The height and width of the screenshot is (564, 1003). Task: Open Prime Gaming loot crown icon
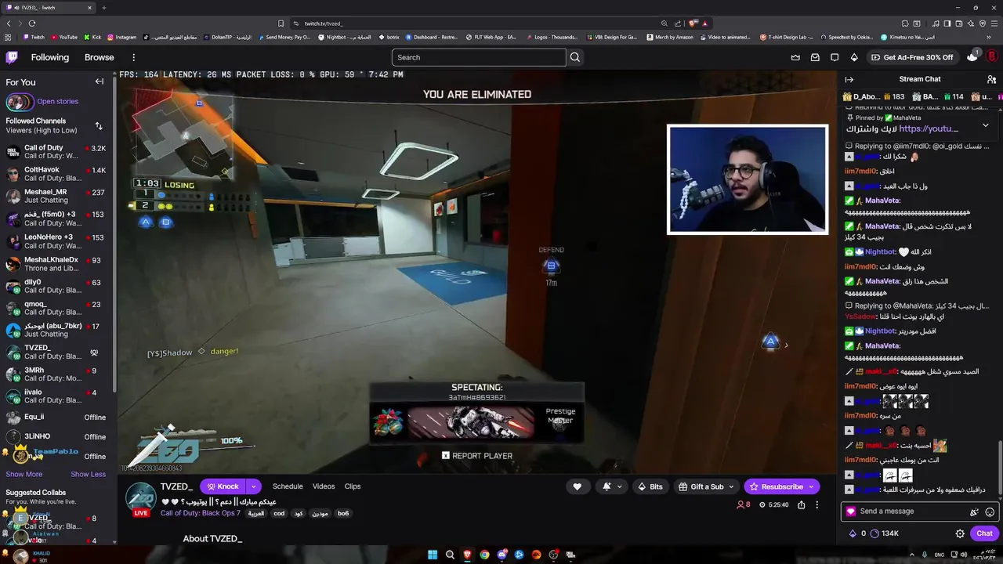click(795, 57)
